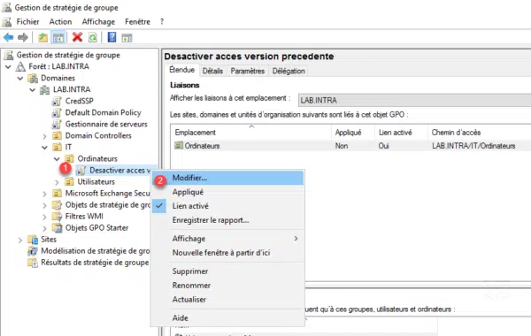
Task: Click the red X delete toolbar icon
Action: (77, 37)
